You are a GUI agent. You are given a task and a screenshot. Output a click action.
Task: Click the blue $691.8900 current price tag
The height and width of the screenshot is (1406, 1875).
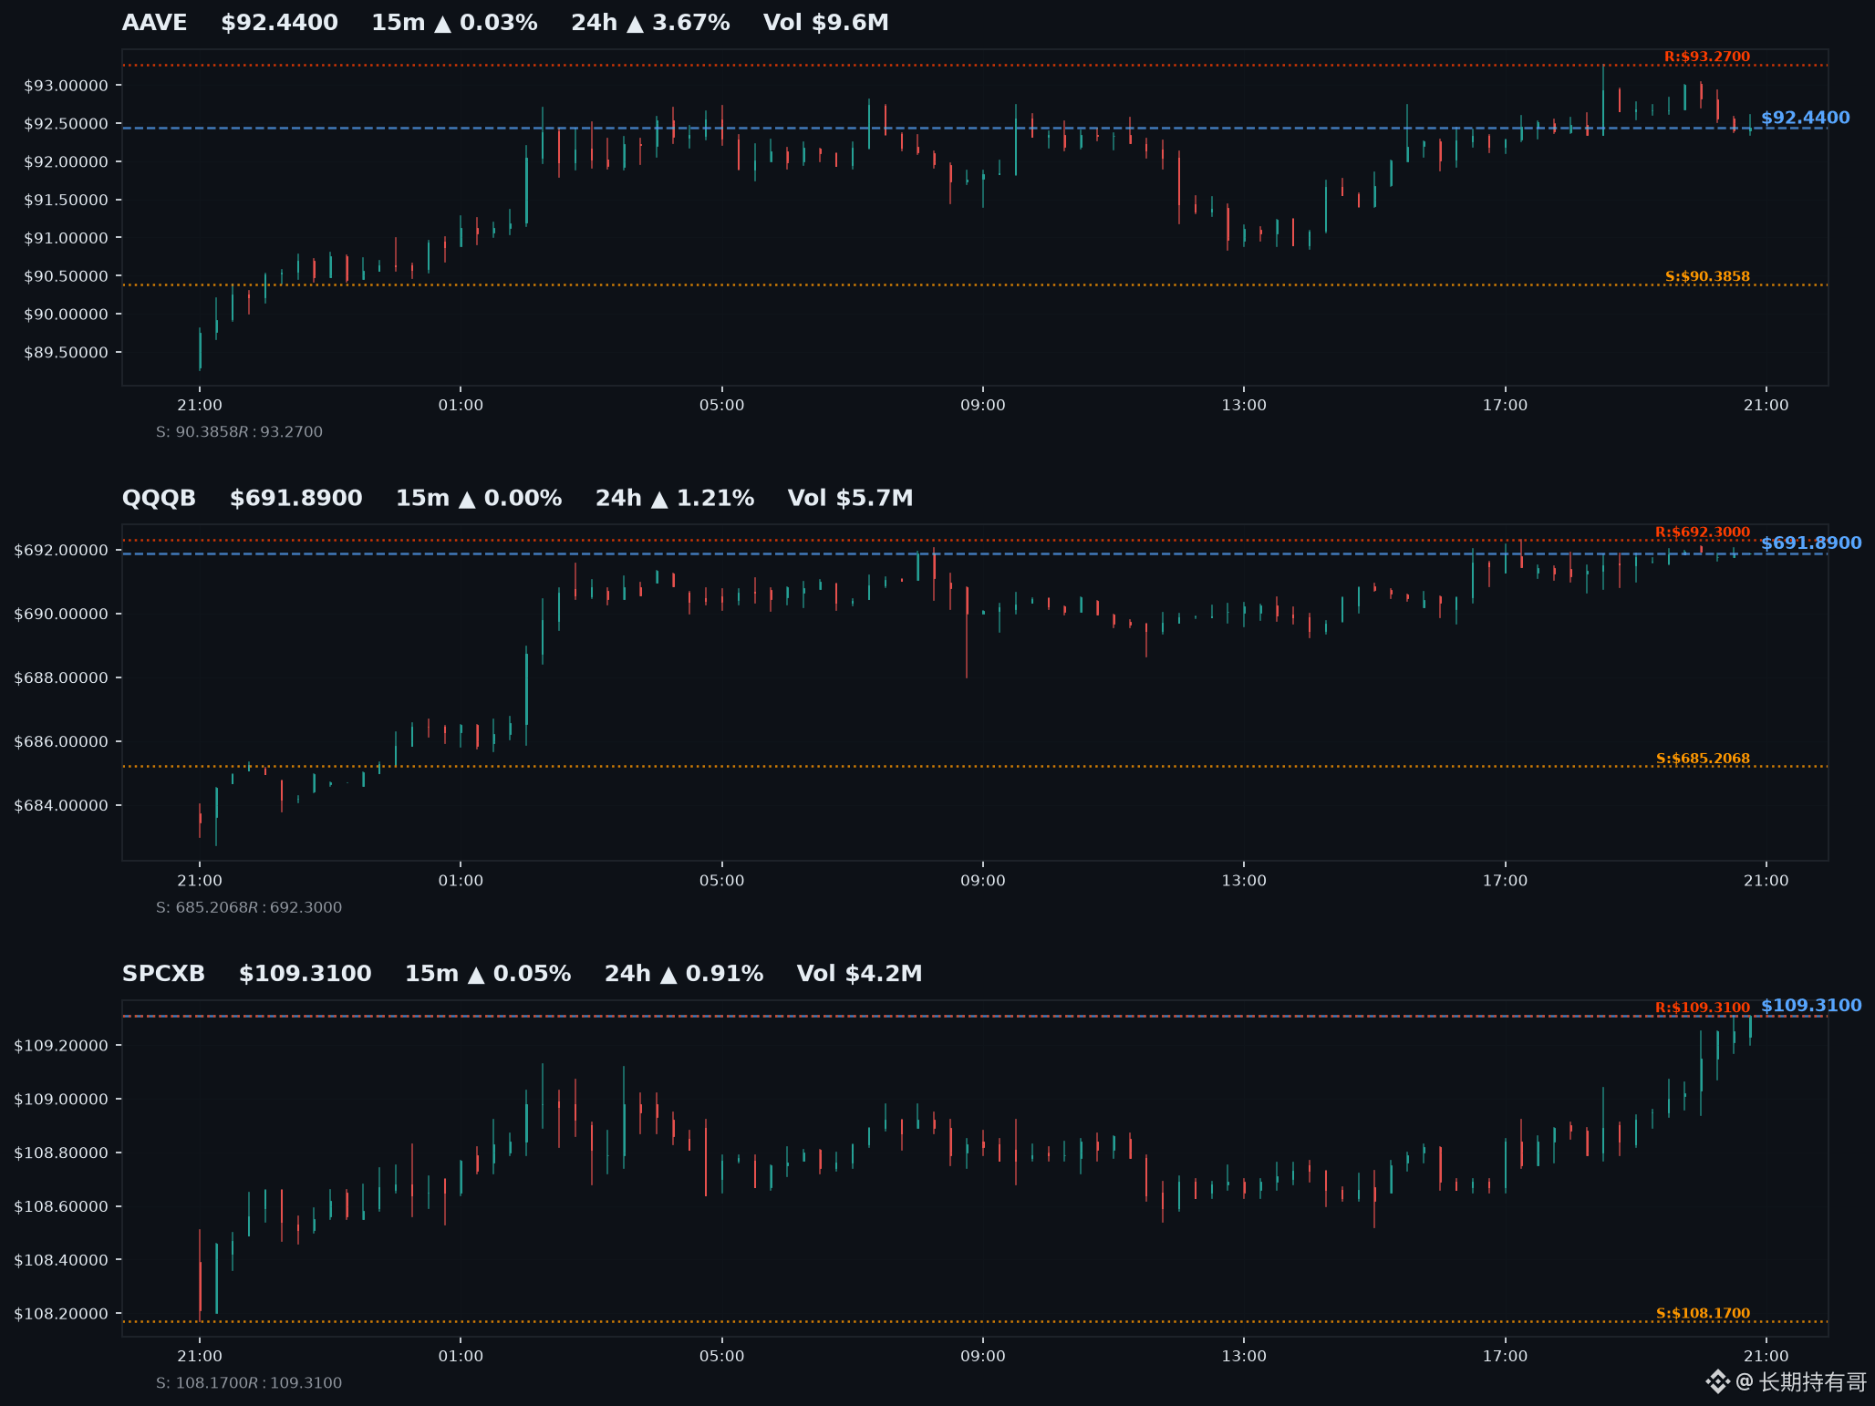tap(1811, 543)
